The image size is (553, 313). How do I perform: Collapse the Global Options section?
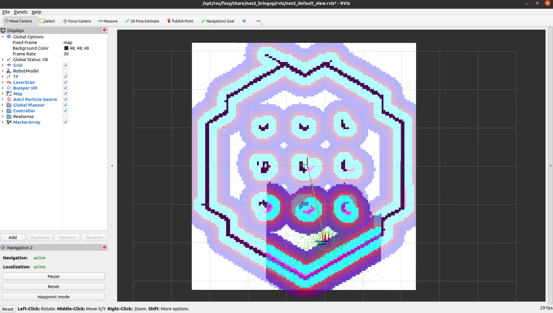3,37
